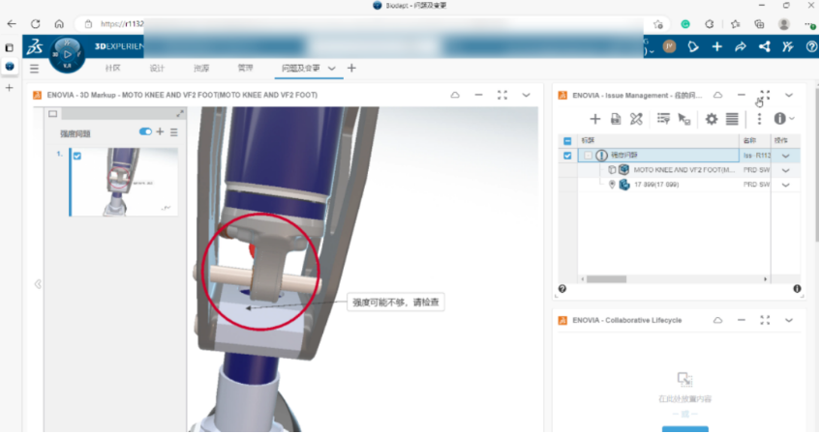Open help question mark in blue header

[811, 47]
